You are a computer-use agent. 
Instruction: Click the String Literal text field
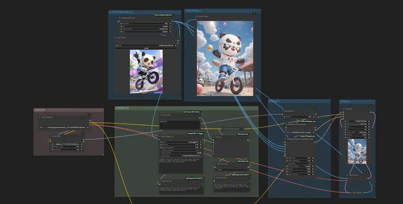click(180, 124)
